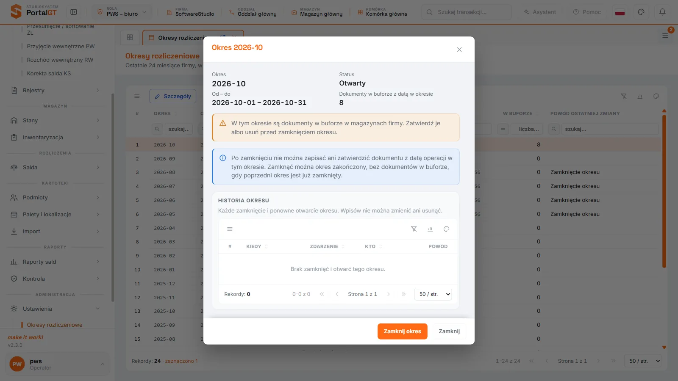Screen dimensions: 678x381
Task: Open the hamburger menu with badge 2
Action: [665, 36]
